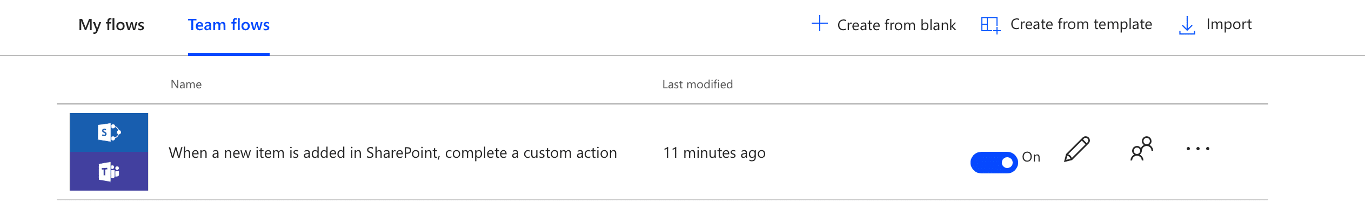Switch to the My flows tab
Screen dimensions: 1365x224
111,25
